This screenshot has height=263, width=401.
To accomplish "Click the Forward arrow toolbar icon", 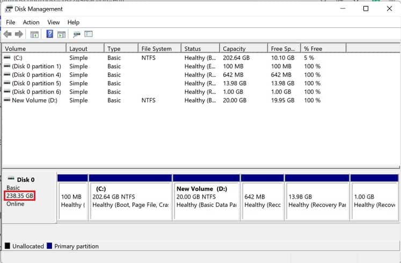I will pos(19,34).
